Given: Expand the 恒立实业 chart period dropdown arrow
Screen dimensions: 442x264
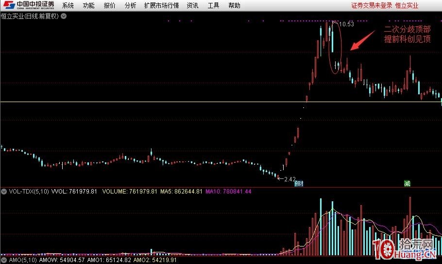Looking at the screenshot, I should coord(64,16).
